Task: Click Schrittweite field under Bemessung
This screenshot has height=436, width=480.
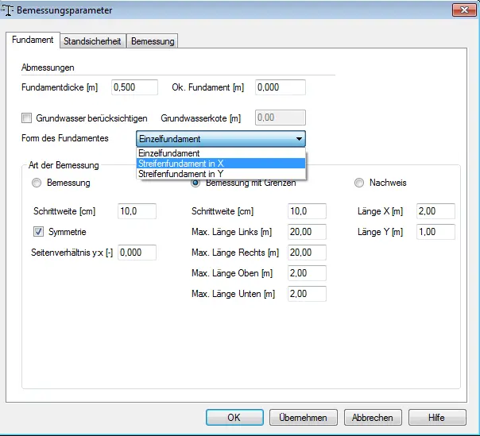Action: (137, 211)
